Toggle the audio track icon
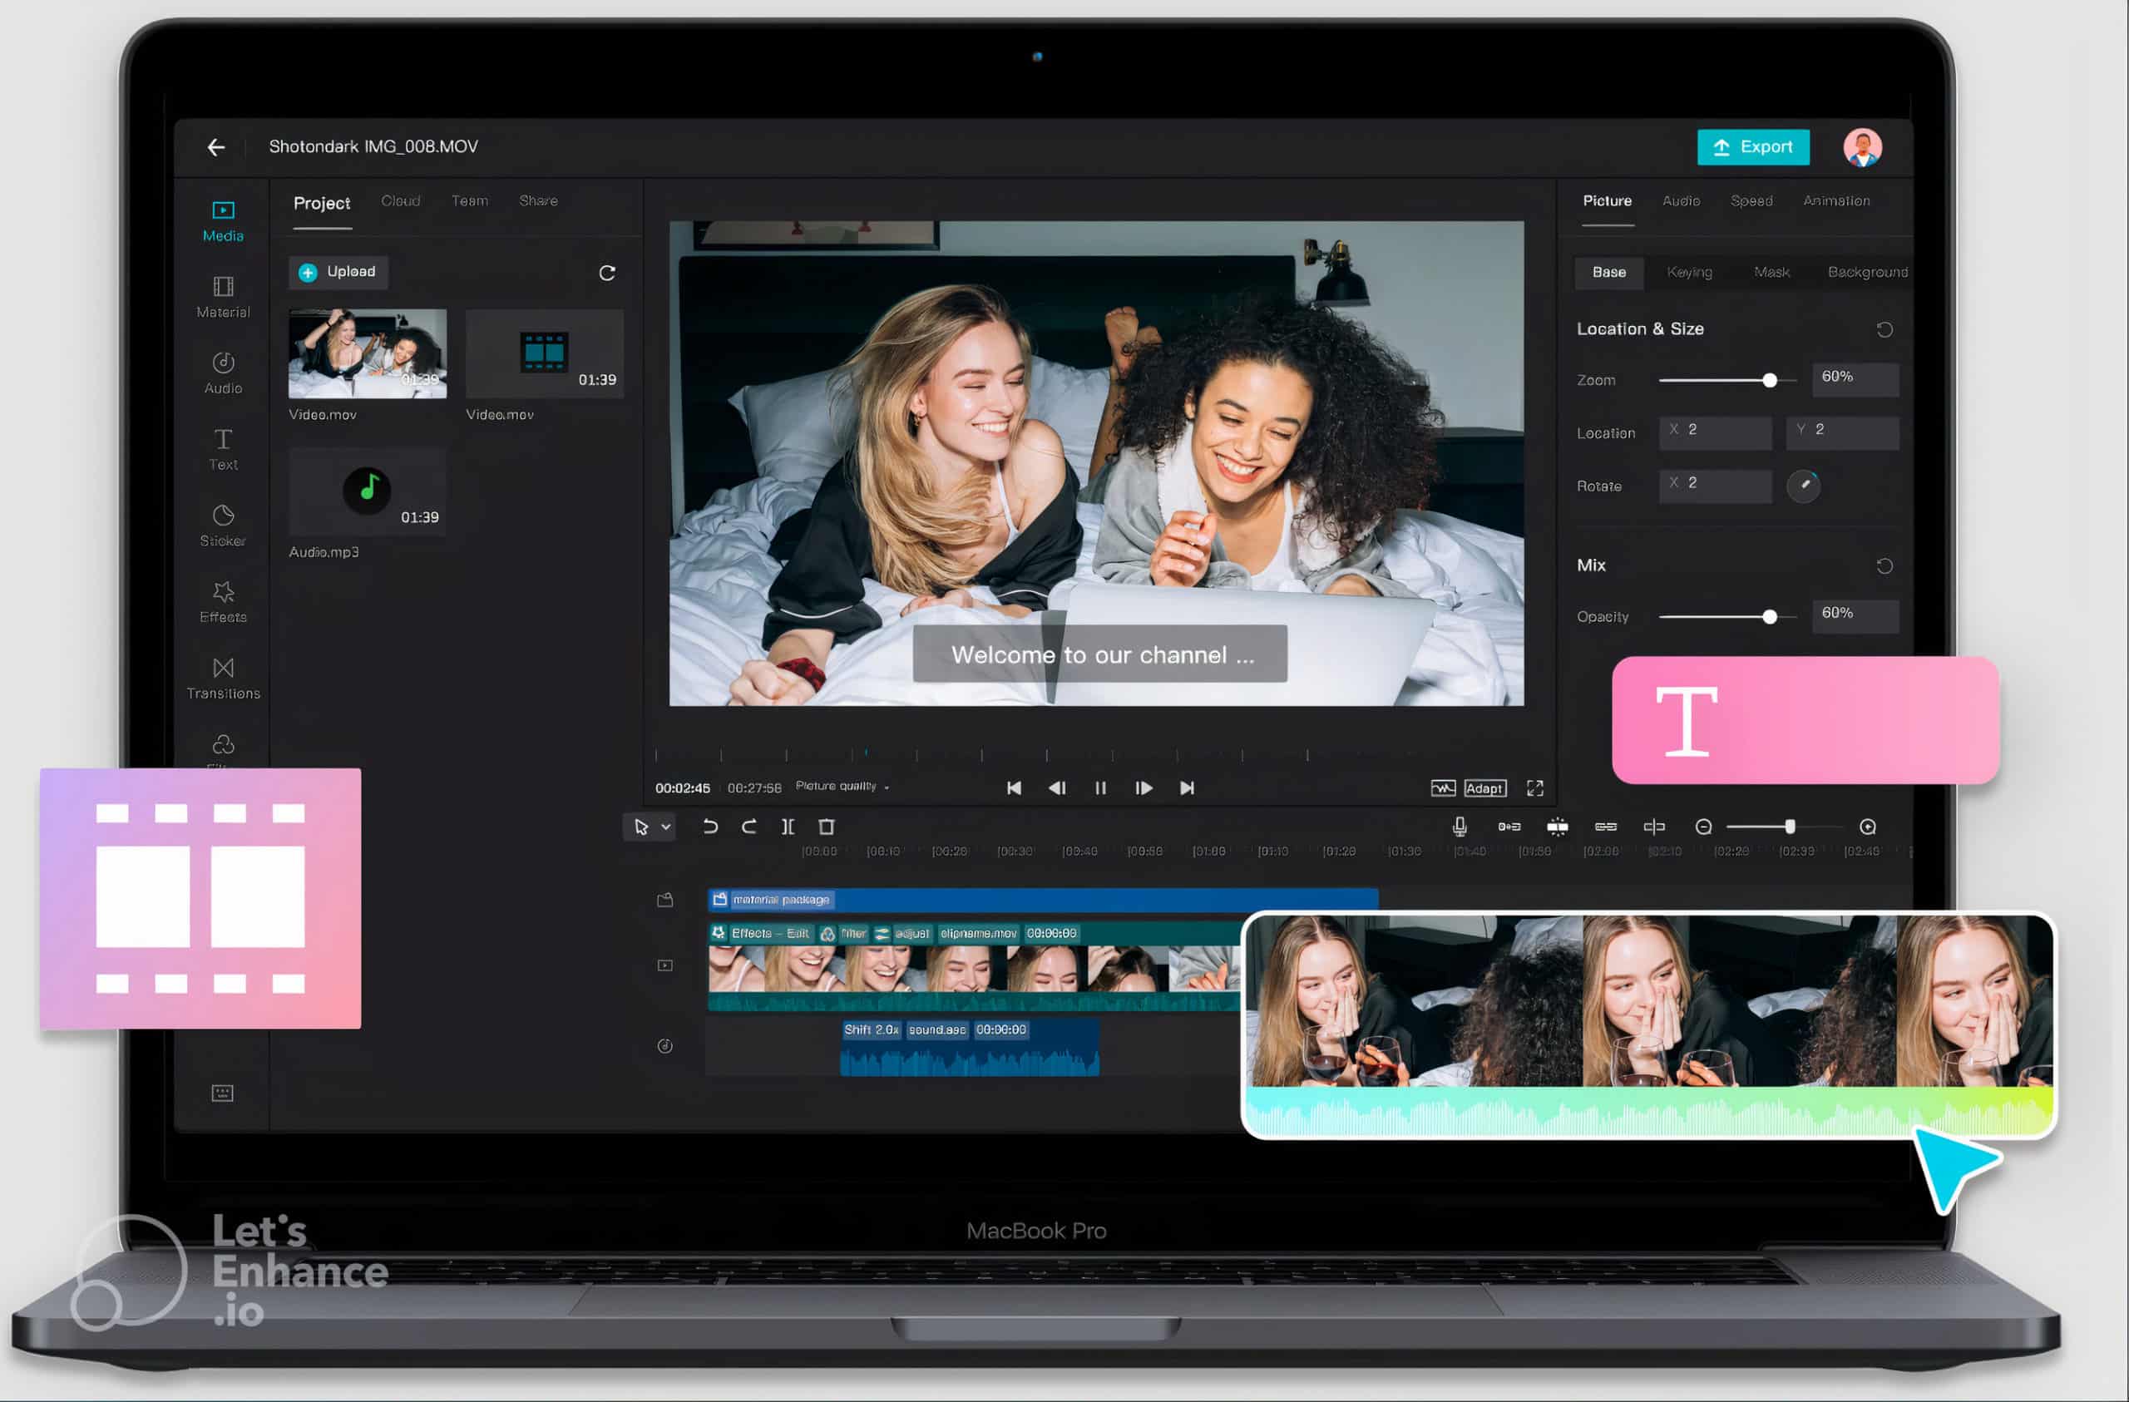Viewport: 2129px width, 1402px height. [x=664, y=1045]
